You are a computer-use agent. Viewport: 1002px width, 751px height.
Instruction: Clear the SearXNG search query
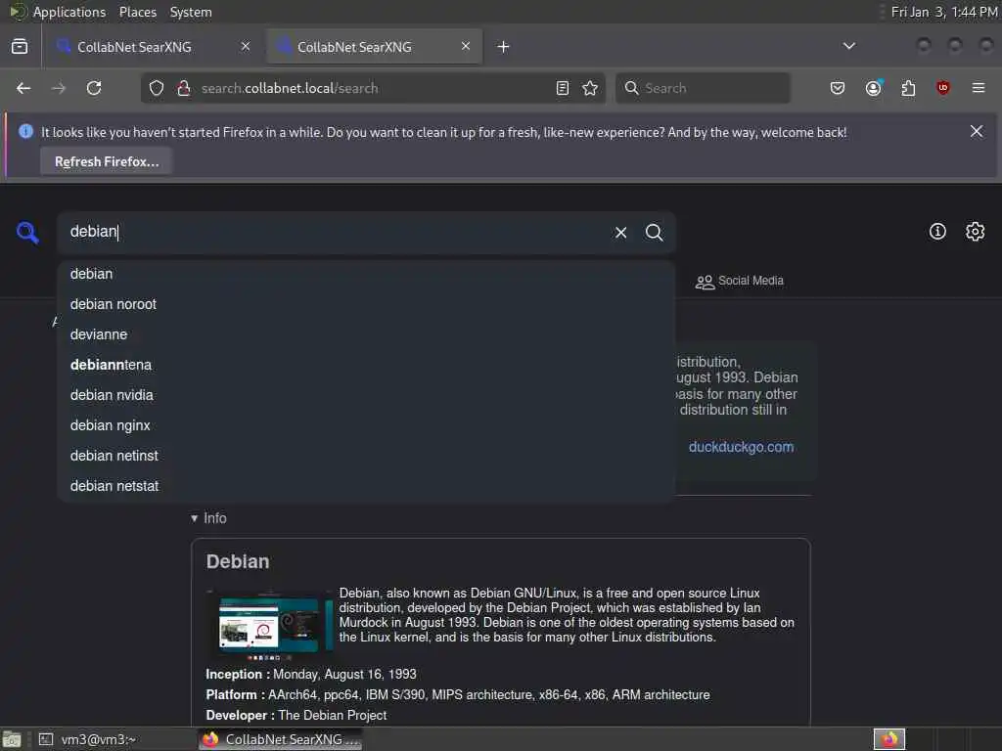pos(620,233)
